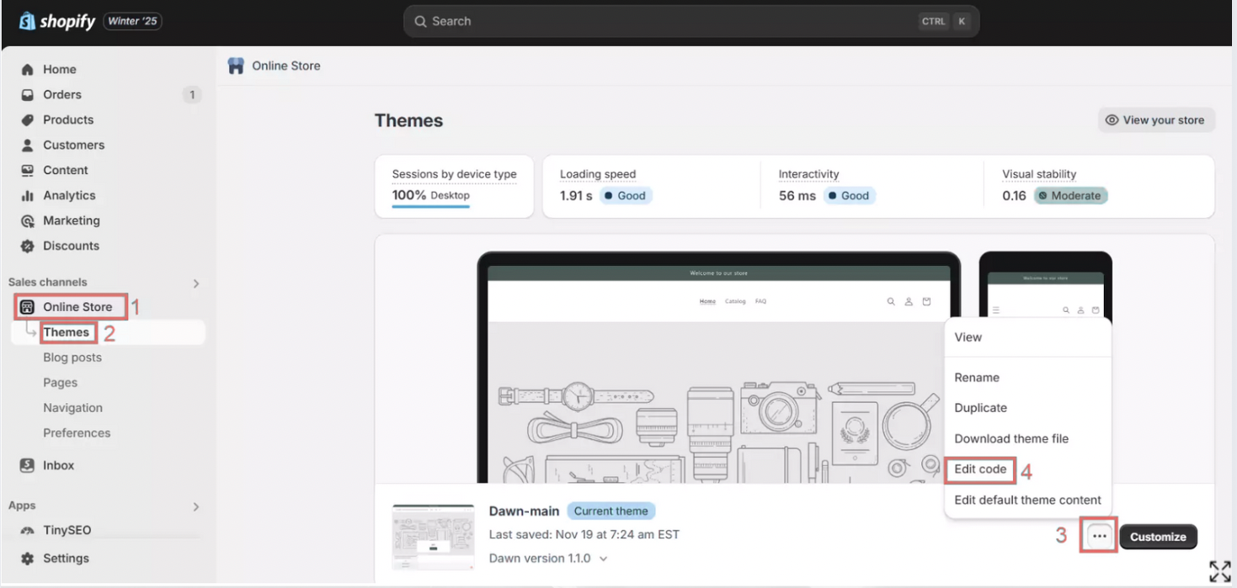Image resolution: width=1237 pixels, height=588 pixels.
Task: Choose Edit default theme content
Action: click(1028, 500)
